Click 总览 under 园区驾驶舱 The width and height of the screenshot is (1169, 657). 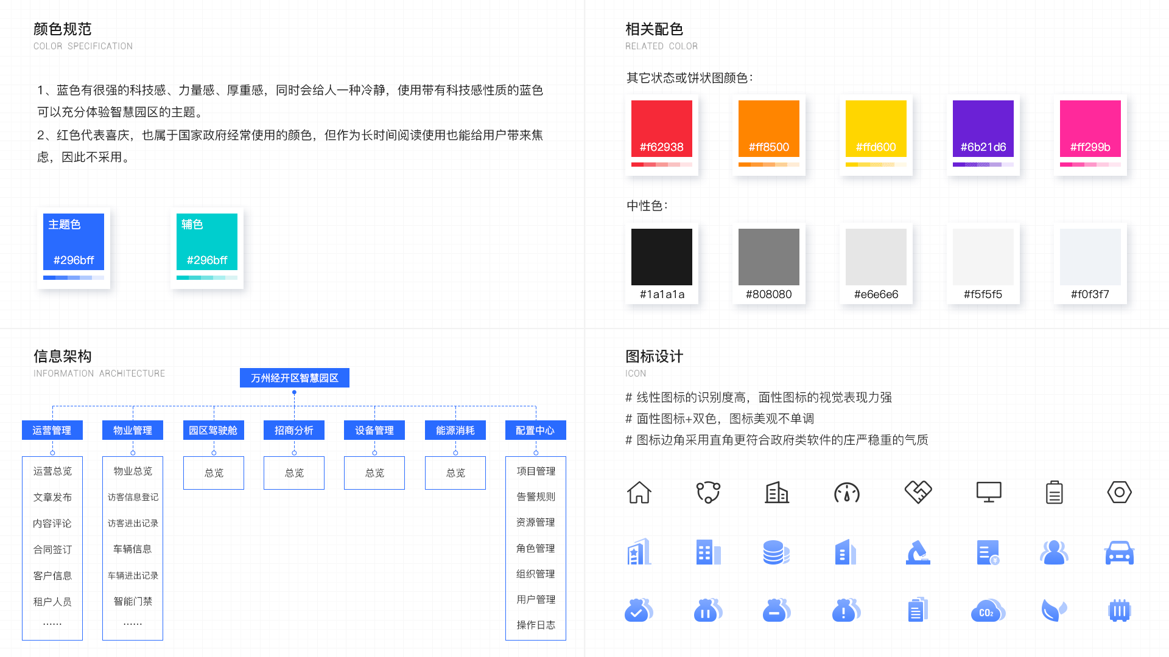click(214, 473)
